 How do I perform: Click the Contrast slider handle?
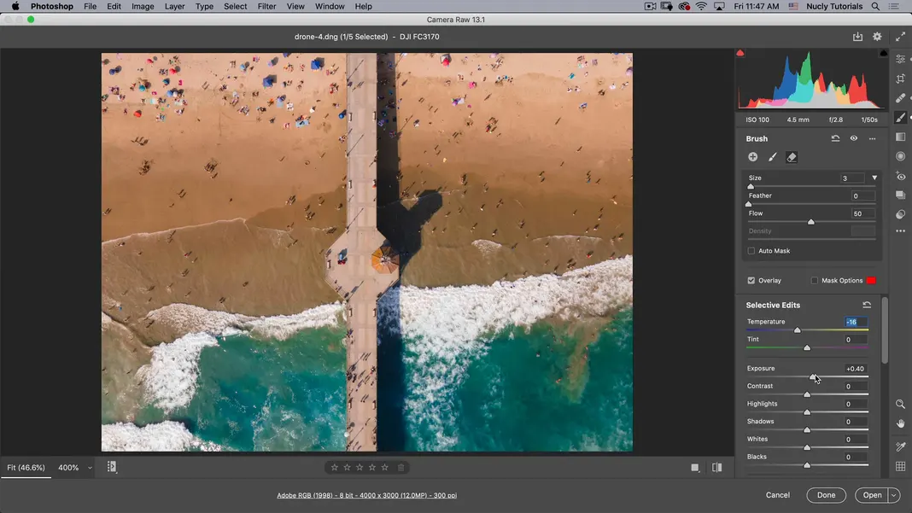pyautogui.click(x=807, y=394)
